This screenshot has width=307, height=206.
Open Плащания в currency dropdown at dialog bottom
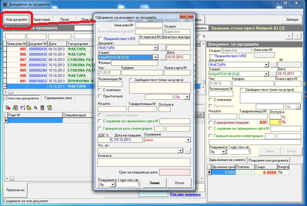113,185
